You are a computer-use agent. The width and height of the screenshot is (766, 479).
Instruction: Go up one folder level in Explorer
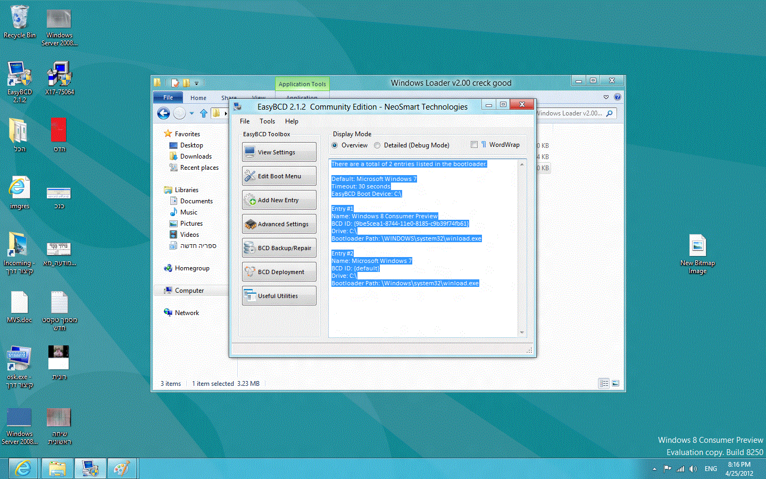(x=204, y=113)
